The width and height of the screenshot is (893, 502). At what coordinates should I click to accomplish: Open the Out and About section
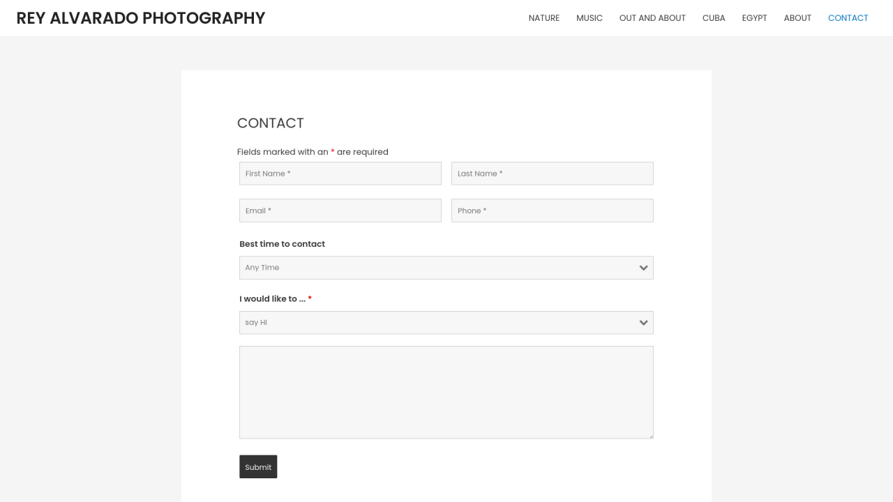point(652,18)
